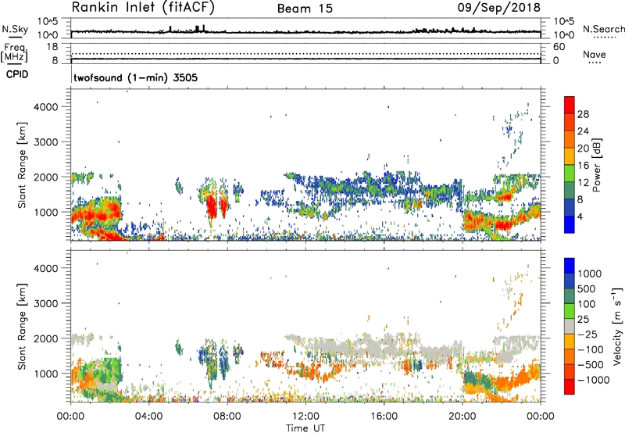Click the '18' frequency axis value
The width and height of the screenshot is (625, 433).
[53, 47]
